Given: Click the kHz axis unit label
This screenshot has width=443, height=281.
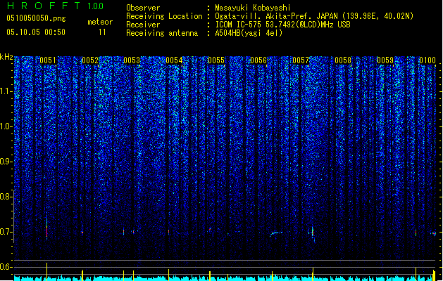Looking at the screenshot, I should [x=6, y=57].
